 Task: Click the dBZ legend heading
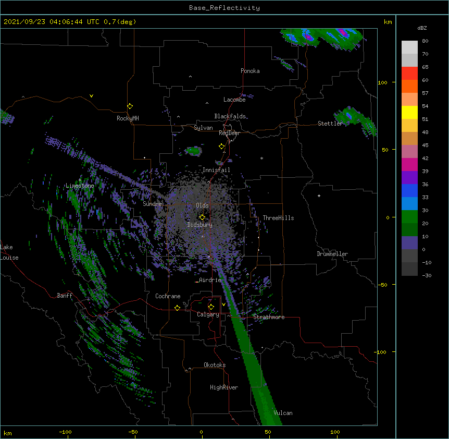coord(422,28)
